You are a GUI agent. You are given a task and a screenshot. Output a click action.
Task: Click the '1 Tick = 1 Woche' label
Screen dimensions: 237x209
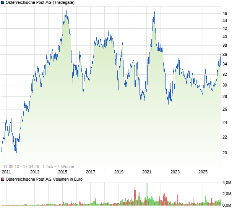pyautogui.click(x=58, y=167)
